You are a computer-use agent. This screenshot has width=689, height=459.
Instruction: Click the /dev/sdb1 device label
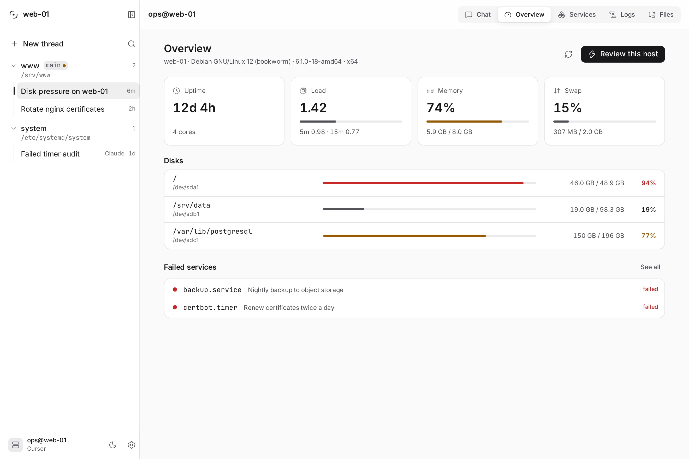pos(186,214)
